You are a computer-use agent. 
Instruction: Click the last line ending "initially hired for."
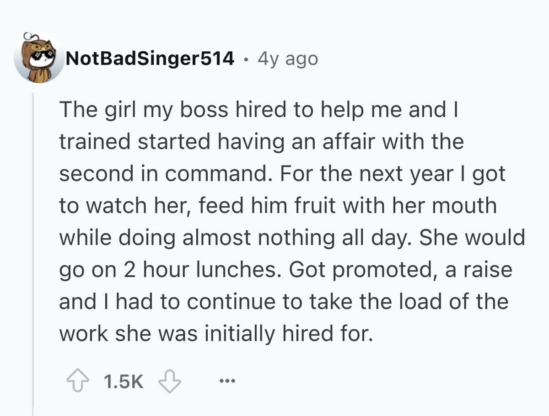pyautogui.click(x=216, y=334)
